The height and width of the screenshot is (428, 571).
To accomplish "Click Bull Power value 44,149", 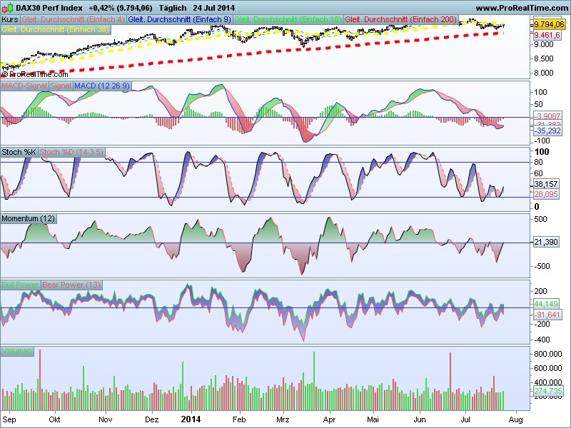I will pyautogui.click(x=546, y=304).
